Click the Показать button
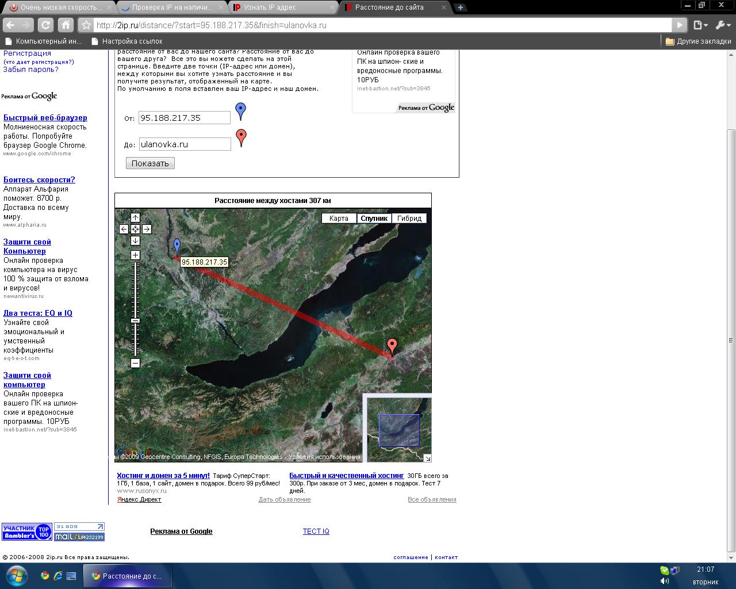Viewport: 736px width, 589px height. point(150,163)
